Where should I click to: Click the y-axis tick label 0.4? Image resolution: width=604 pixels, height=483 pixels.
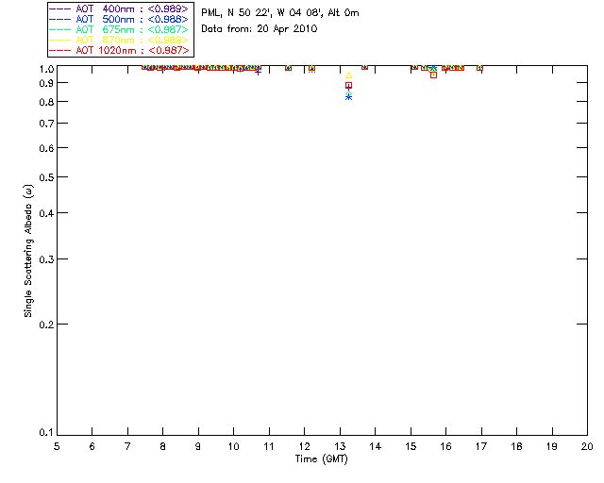click(x=46, y=213)
